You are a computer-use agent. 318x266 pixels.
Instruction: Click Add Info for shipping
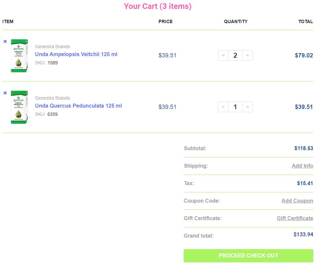302,166
